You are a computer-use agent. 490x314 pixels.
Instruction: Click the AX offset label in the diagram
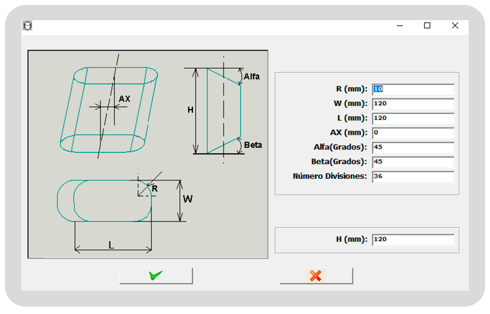point(124,99)
